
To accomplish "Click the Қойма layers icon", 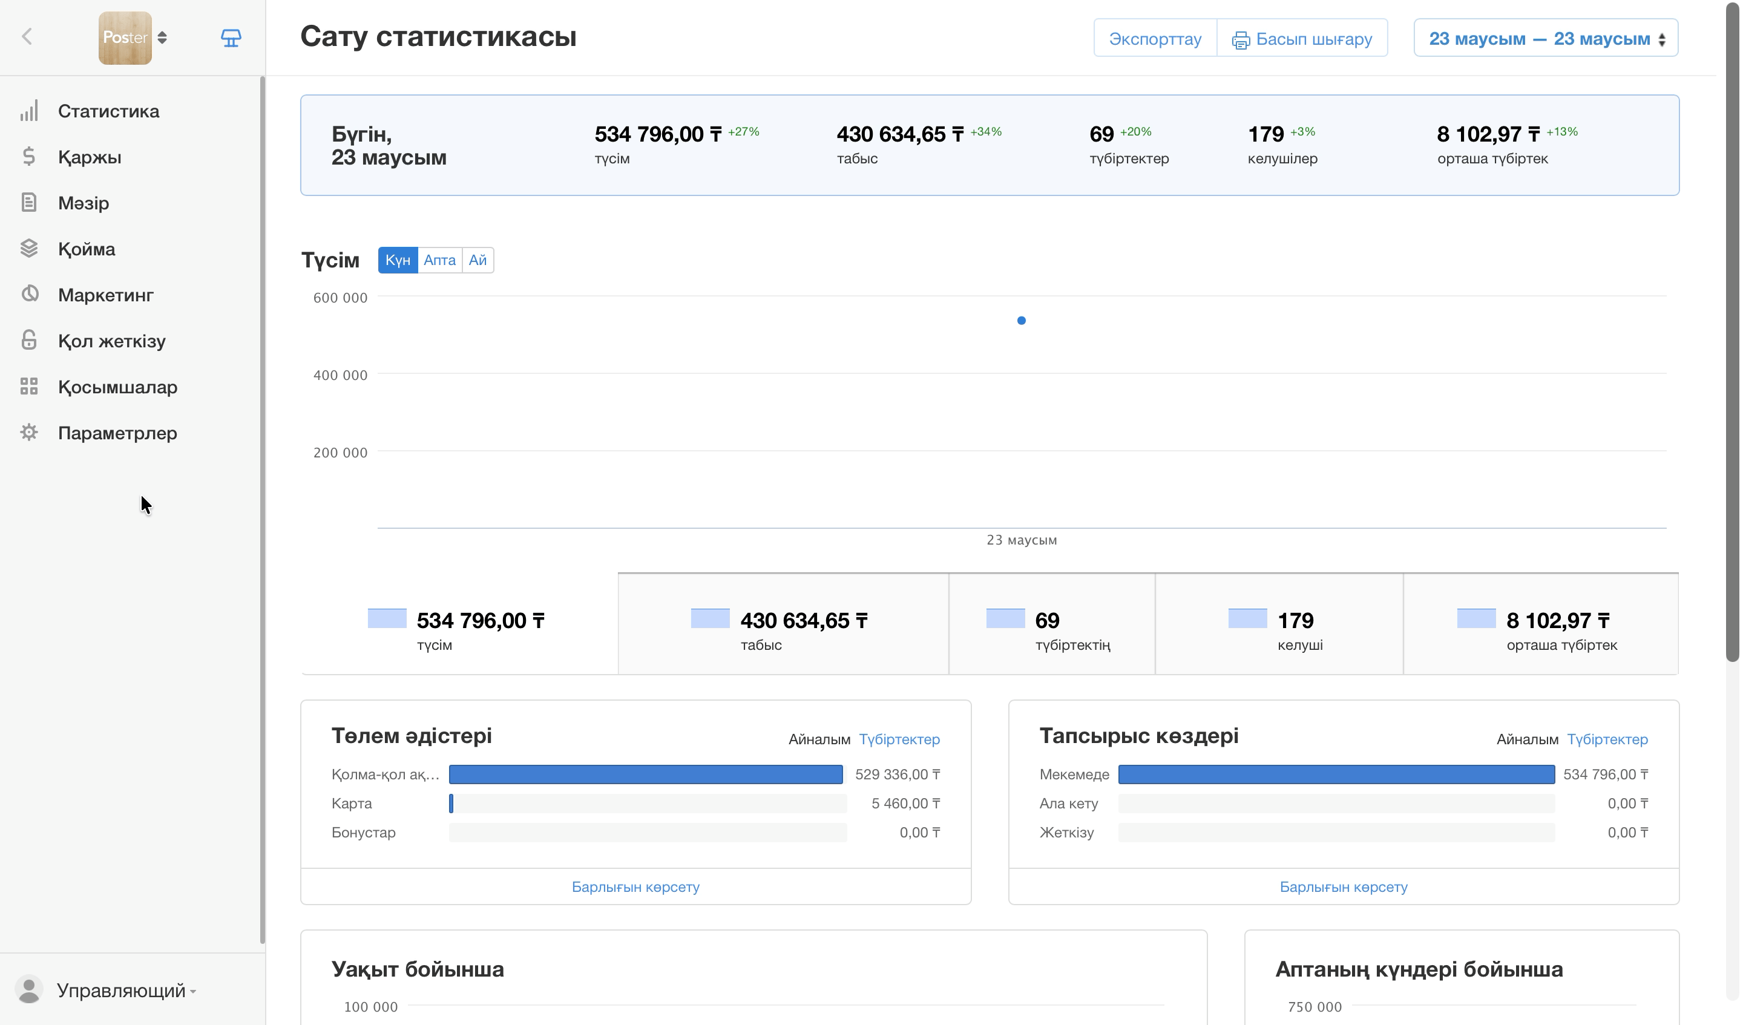I will click(x=29, y=248).
